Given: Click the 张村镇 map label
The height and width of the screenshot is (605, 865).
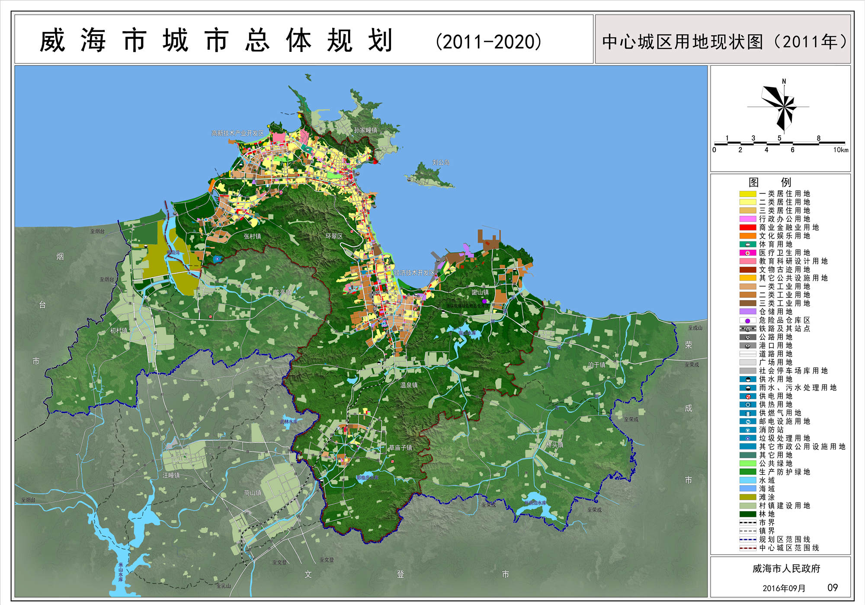Looking at the screenshot, I should coord(252,236).
